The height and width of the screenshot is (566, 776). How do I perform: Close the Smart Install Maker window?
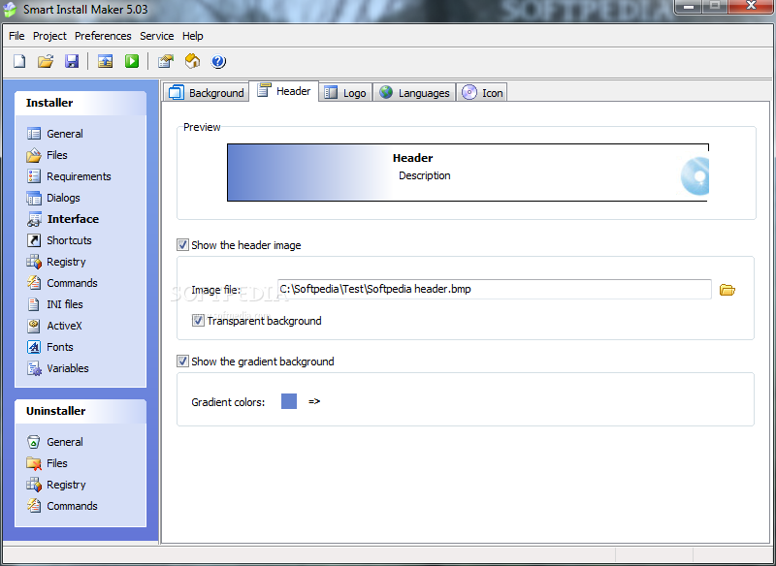pyautogui.click(x=751, y=7)
